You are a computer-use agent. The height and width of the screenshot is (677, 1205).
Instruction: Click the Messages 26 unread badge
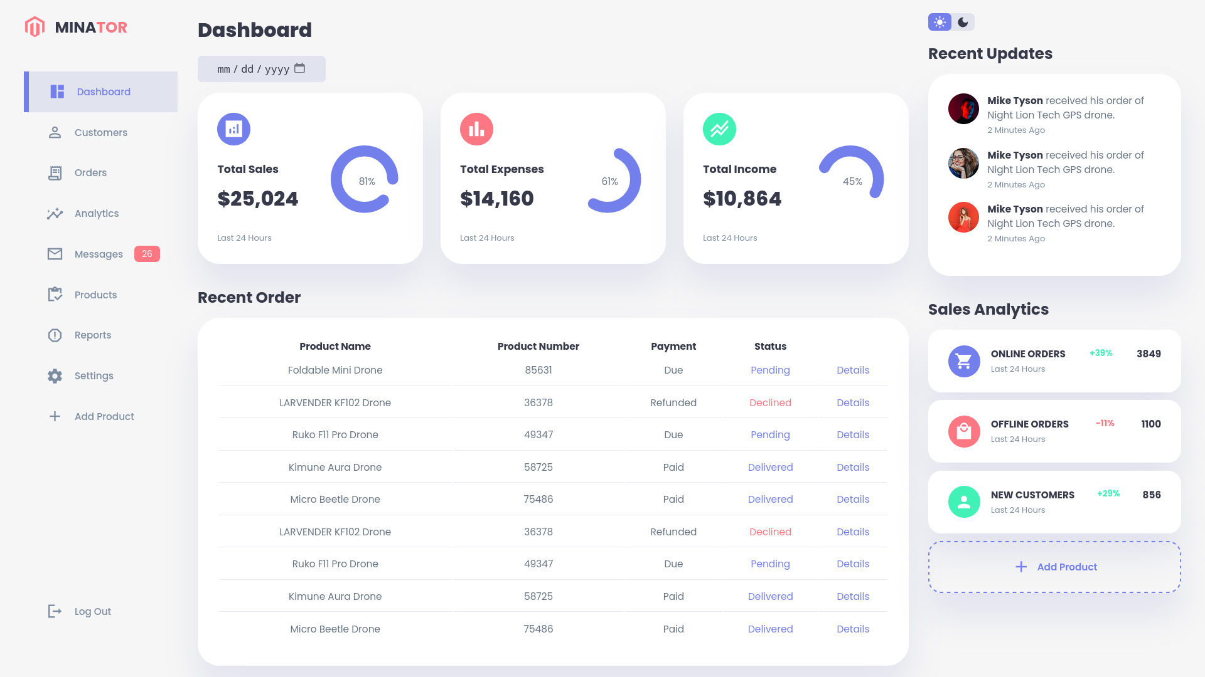[147, 254]
